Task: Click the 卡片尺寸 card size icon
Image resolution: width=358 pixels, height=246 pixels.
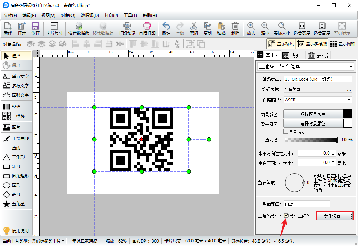Action: tap(54, 29)
